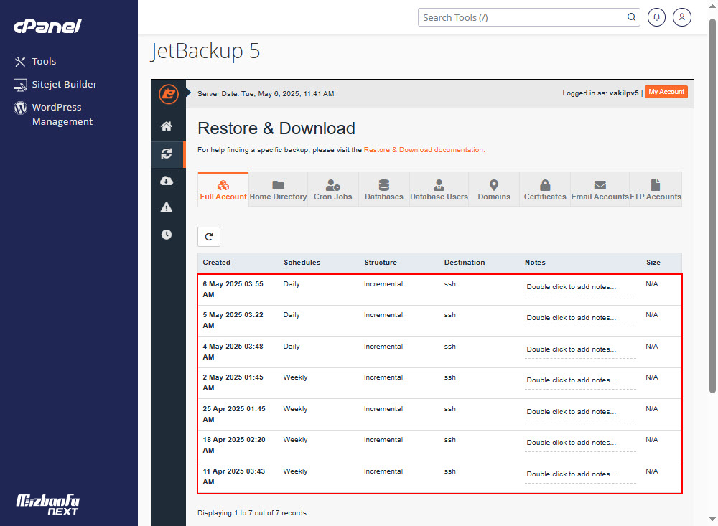
Task: Click the page vertical scrollbar
Action: click(x=712, y=206)
